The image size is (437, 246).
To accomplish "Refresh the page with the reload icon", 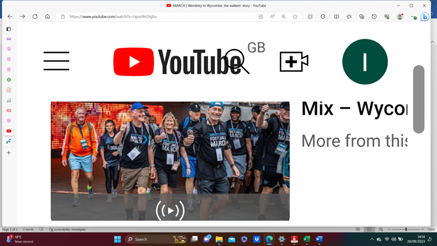I will [35, 16].
